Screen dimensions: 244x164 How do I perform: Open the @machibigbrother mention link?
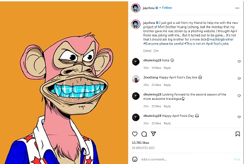pos(220,39)
